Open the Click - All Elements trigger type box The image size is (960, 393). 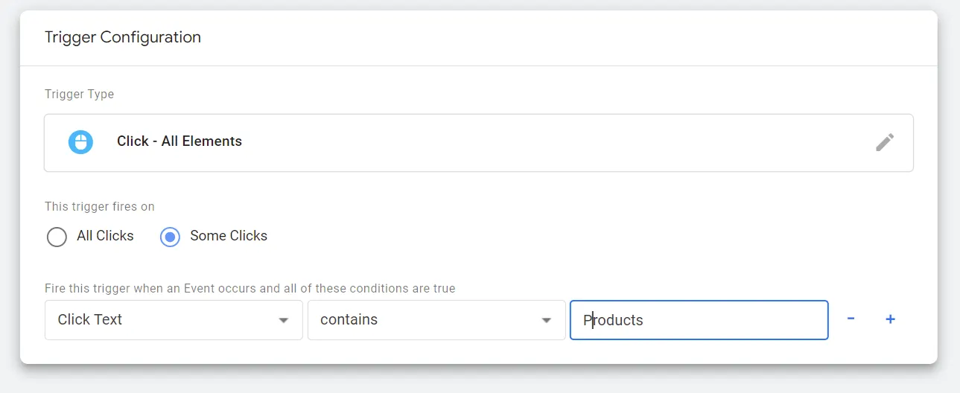(478, 142)
